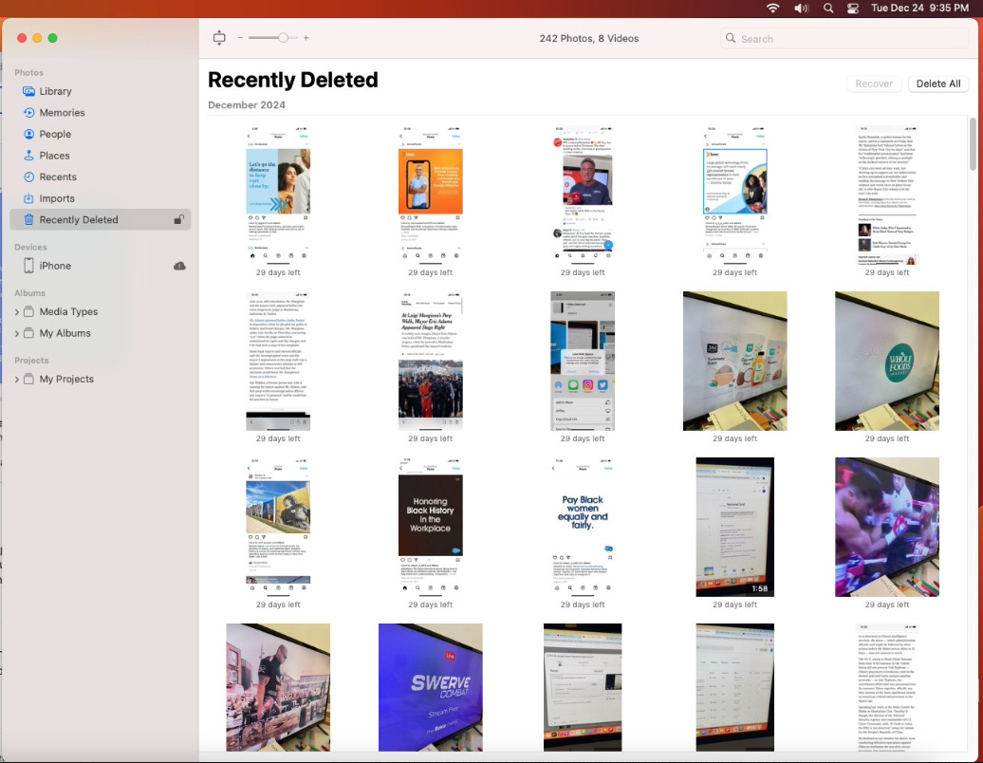Click the unlocked padlock icon beside Recently Deleted
The image size is (983, 763).
point(178,219)
